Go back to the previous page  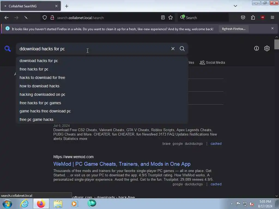[x=7, y=18]
